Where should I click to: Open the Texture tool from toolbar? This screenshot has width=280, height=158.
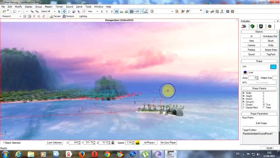click(x=68, y=16)
